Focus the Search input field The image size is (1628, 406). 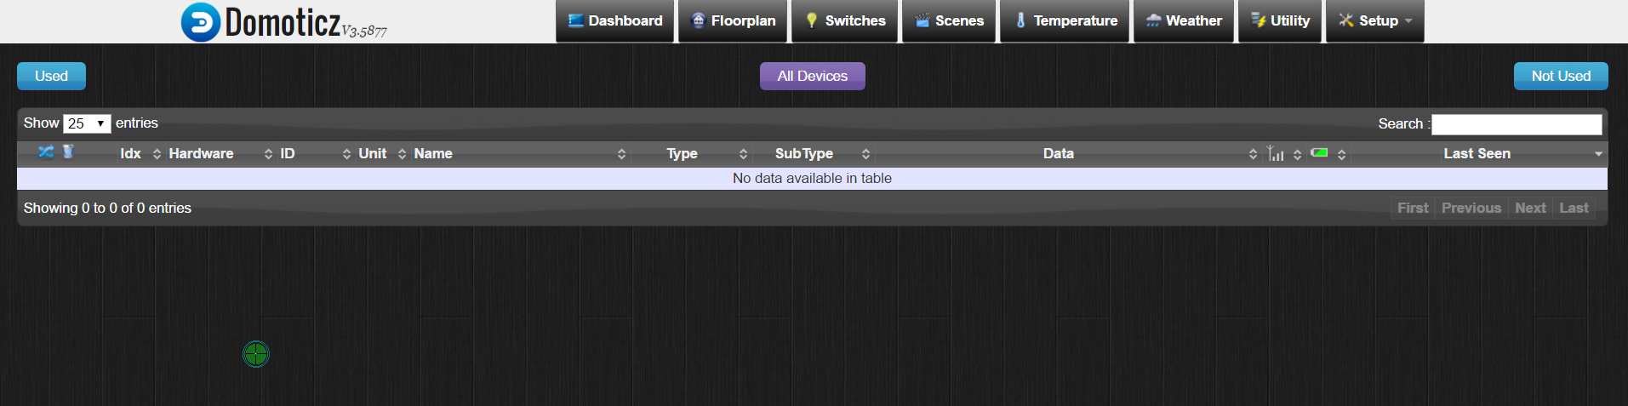coord(1516,124)
